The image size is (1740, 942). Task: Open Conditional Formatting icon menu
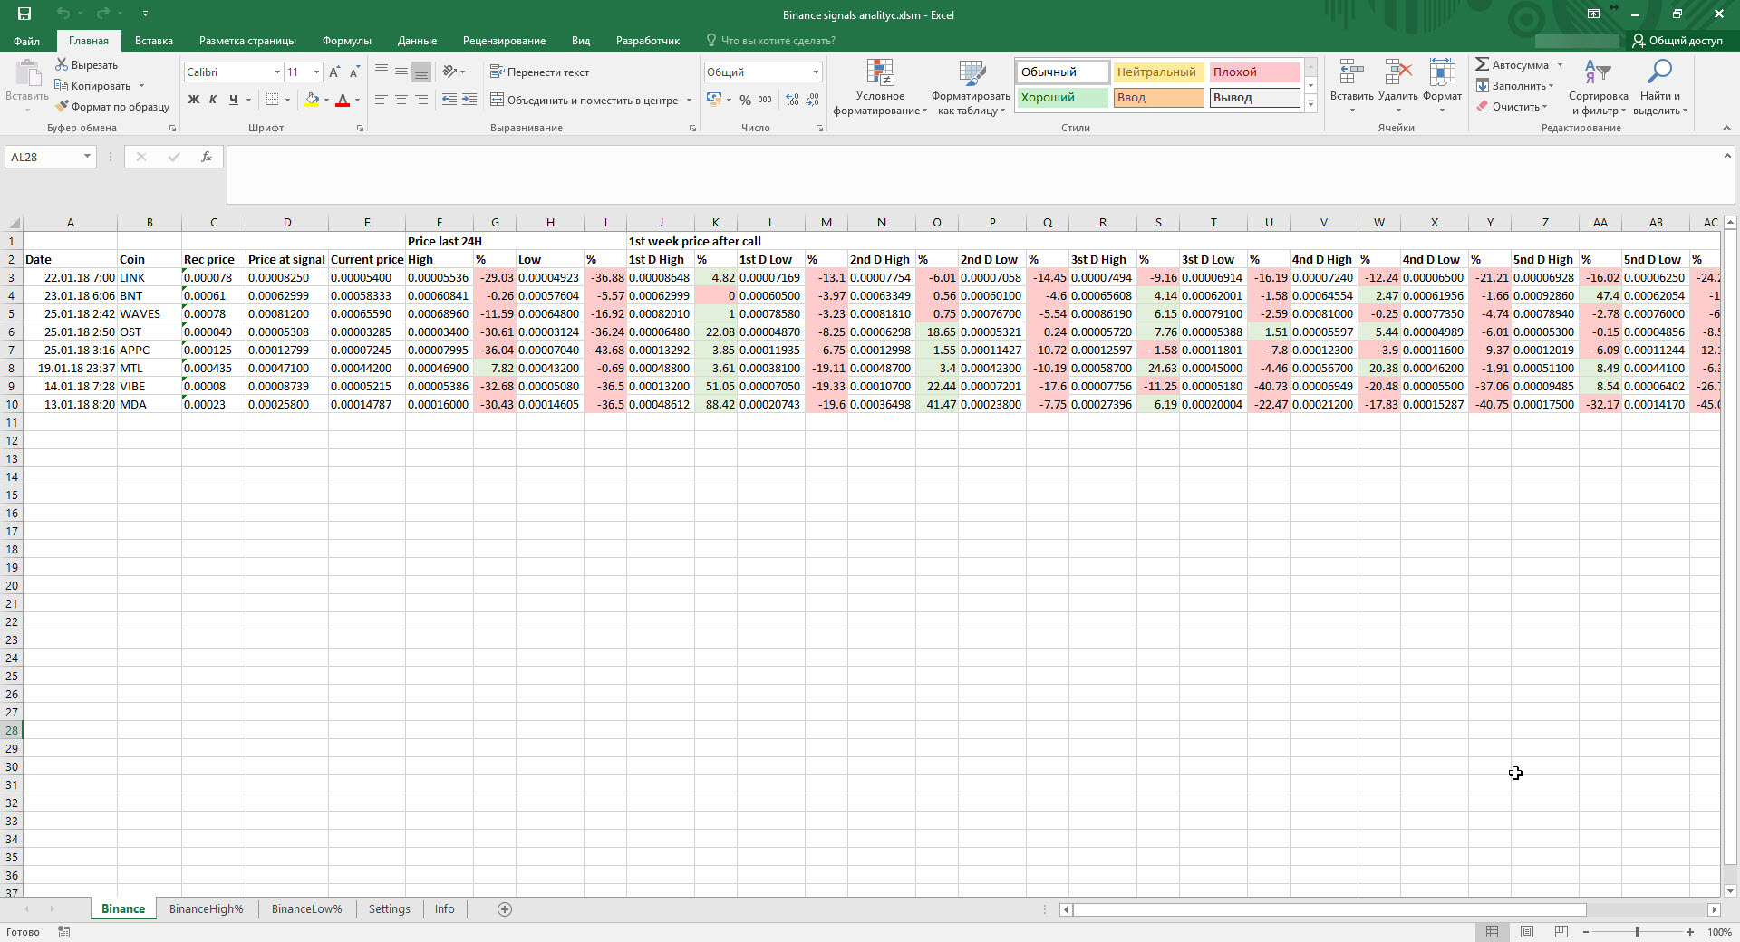click(x=880, y=74)
